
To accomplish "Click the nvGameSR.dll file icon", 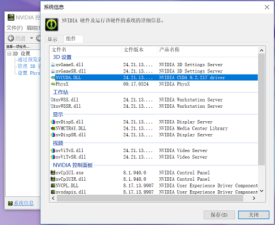I will [x=53, y=71].
